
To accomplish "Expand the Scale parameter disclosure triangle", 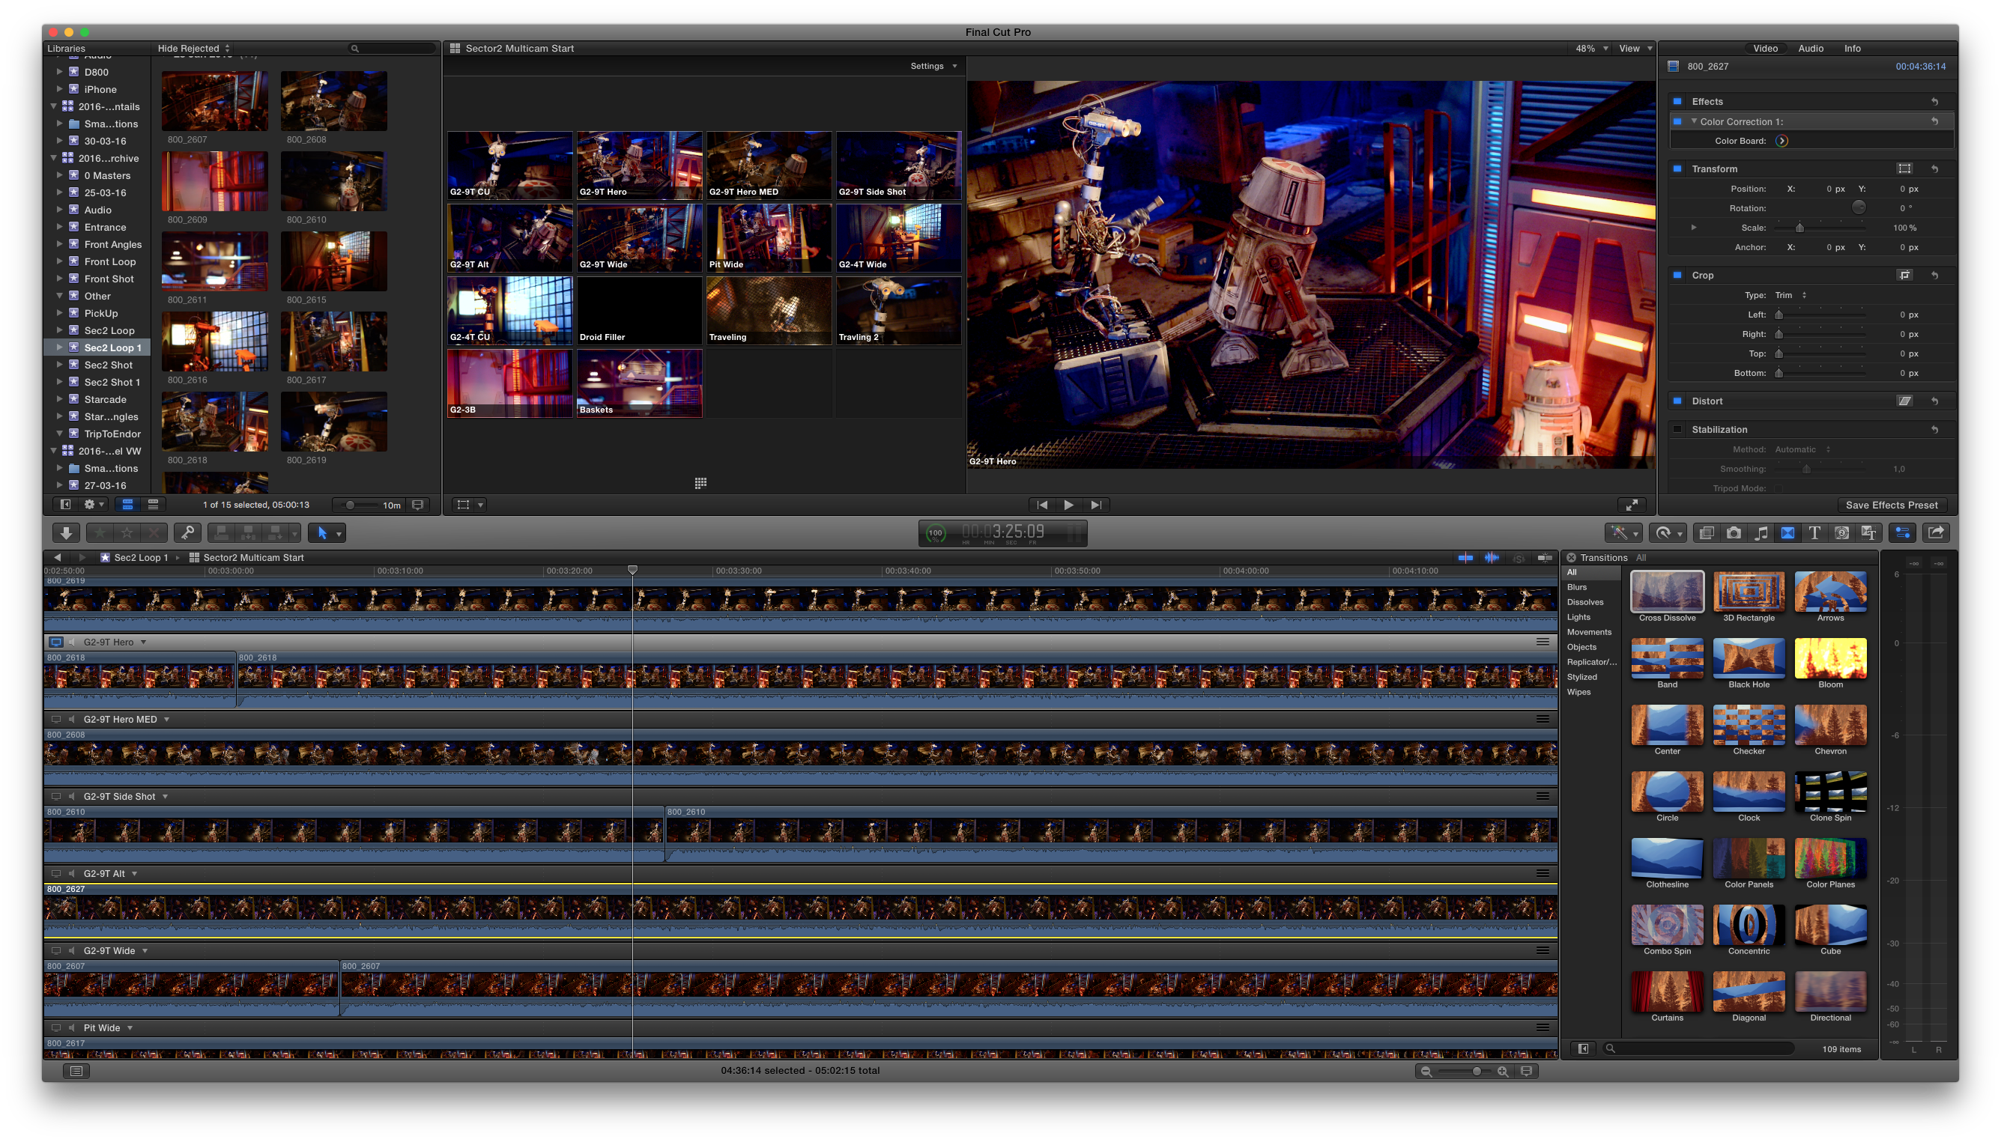I will pos(1694,228).
